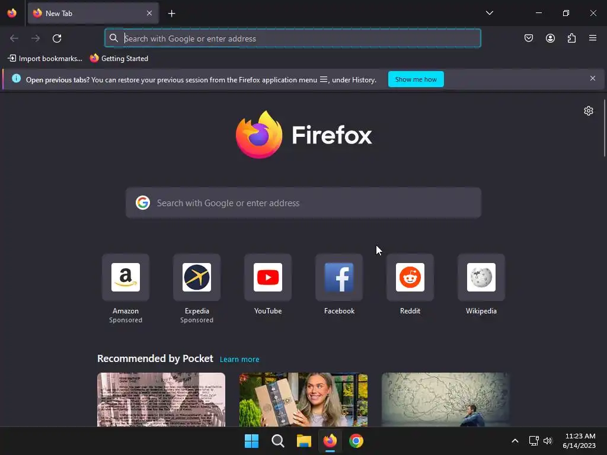This screenshot has height=455, width=607.
Task: Go back with the back arrow
Action: pos(14,39)
